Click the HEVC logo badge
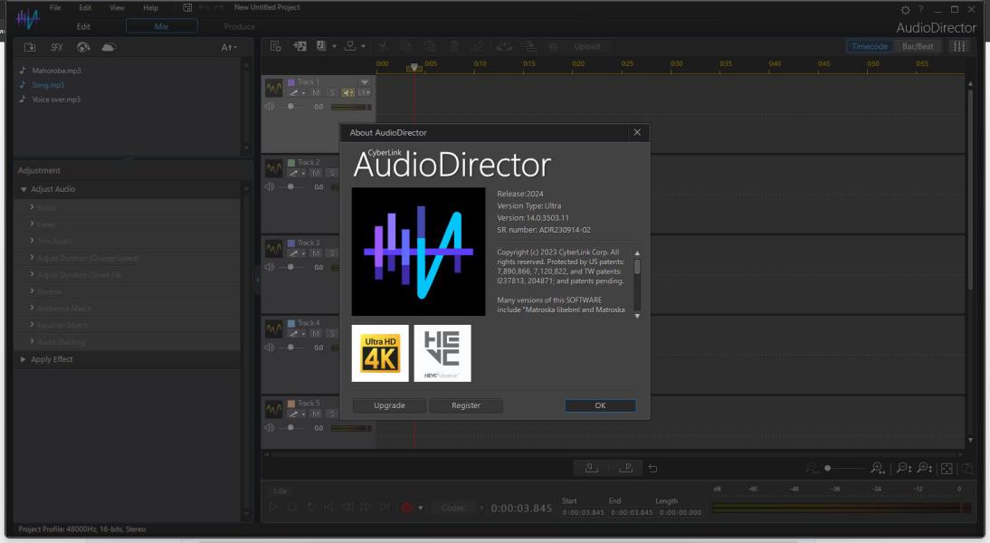Viewport: 990px width, 543px height. pos(442,354)
